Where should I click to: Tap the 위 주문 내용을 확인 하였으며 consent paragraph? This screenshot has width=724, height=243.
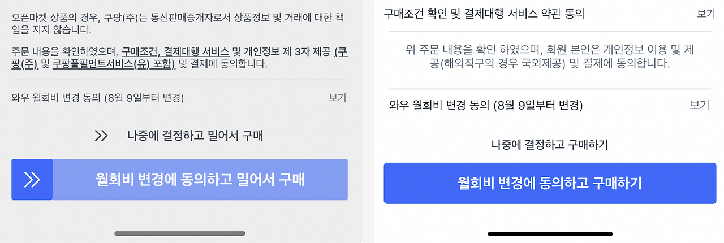(x=550, y=57)
